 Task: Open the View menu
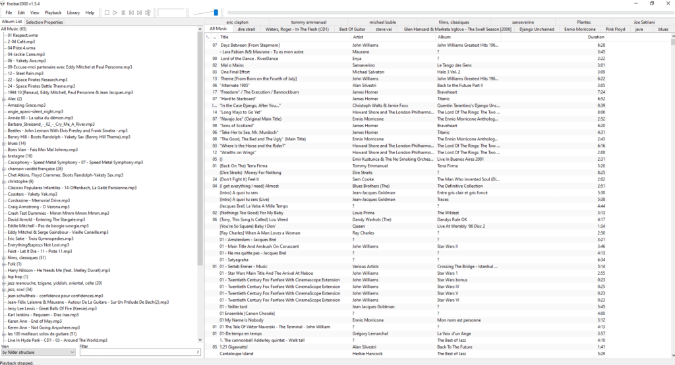[x=34, y=13]
